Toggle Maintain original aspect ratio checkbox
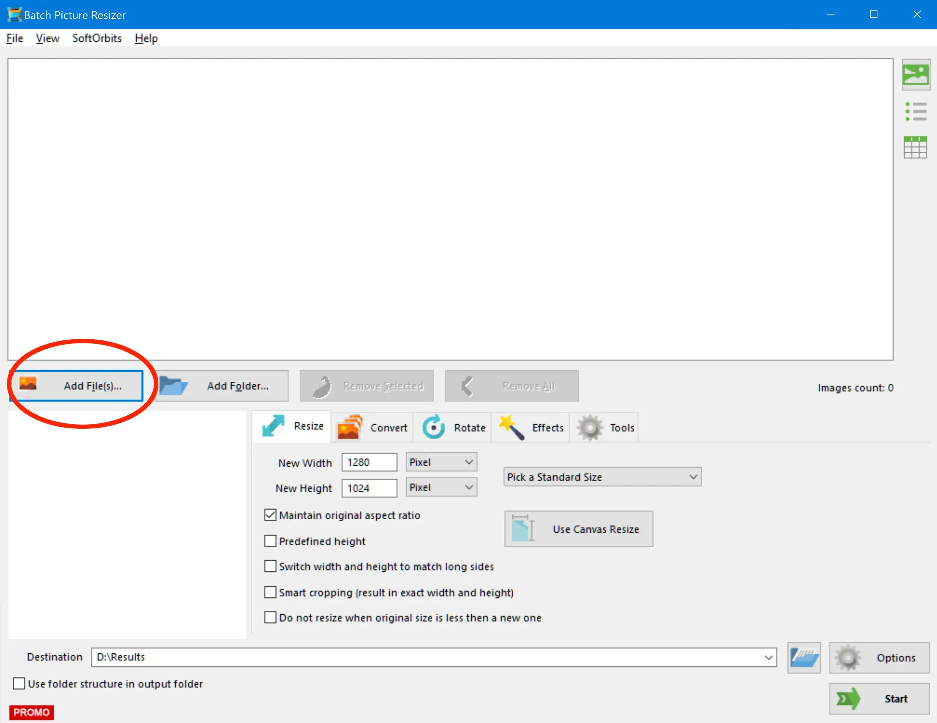The width and height of the screenshot is (937, 723). (271, 515)
